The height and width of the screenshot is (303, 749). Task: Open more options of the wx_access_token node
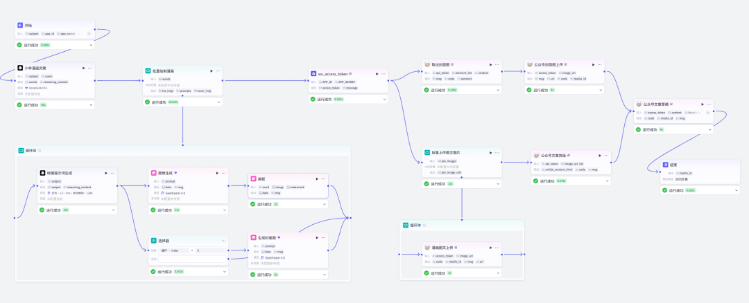click(x=383, y=74)
